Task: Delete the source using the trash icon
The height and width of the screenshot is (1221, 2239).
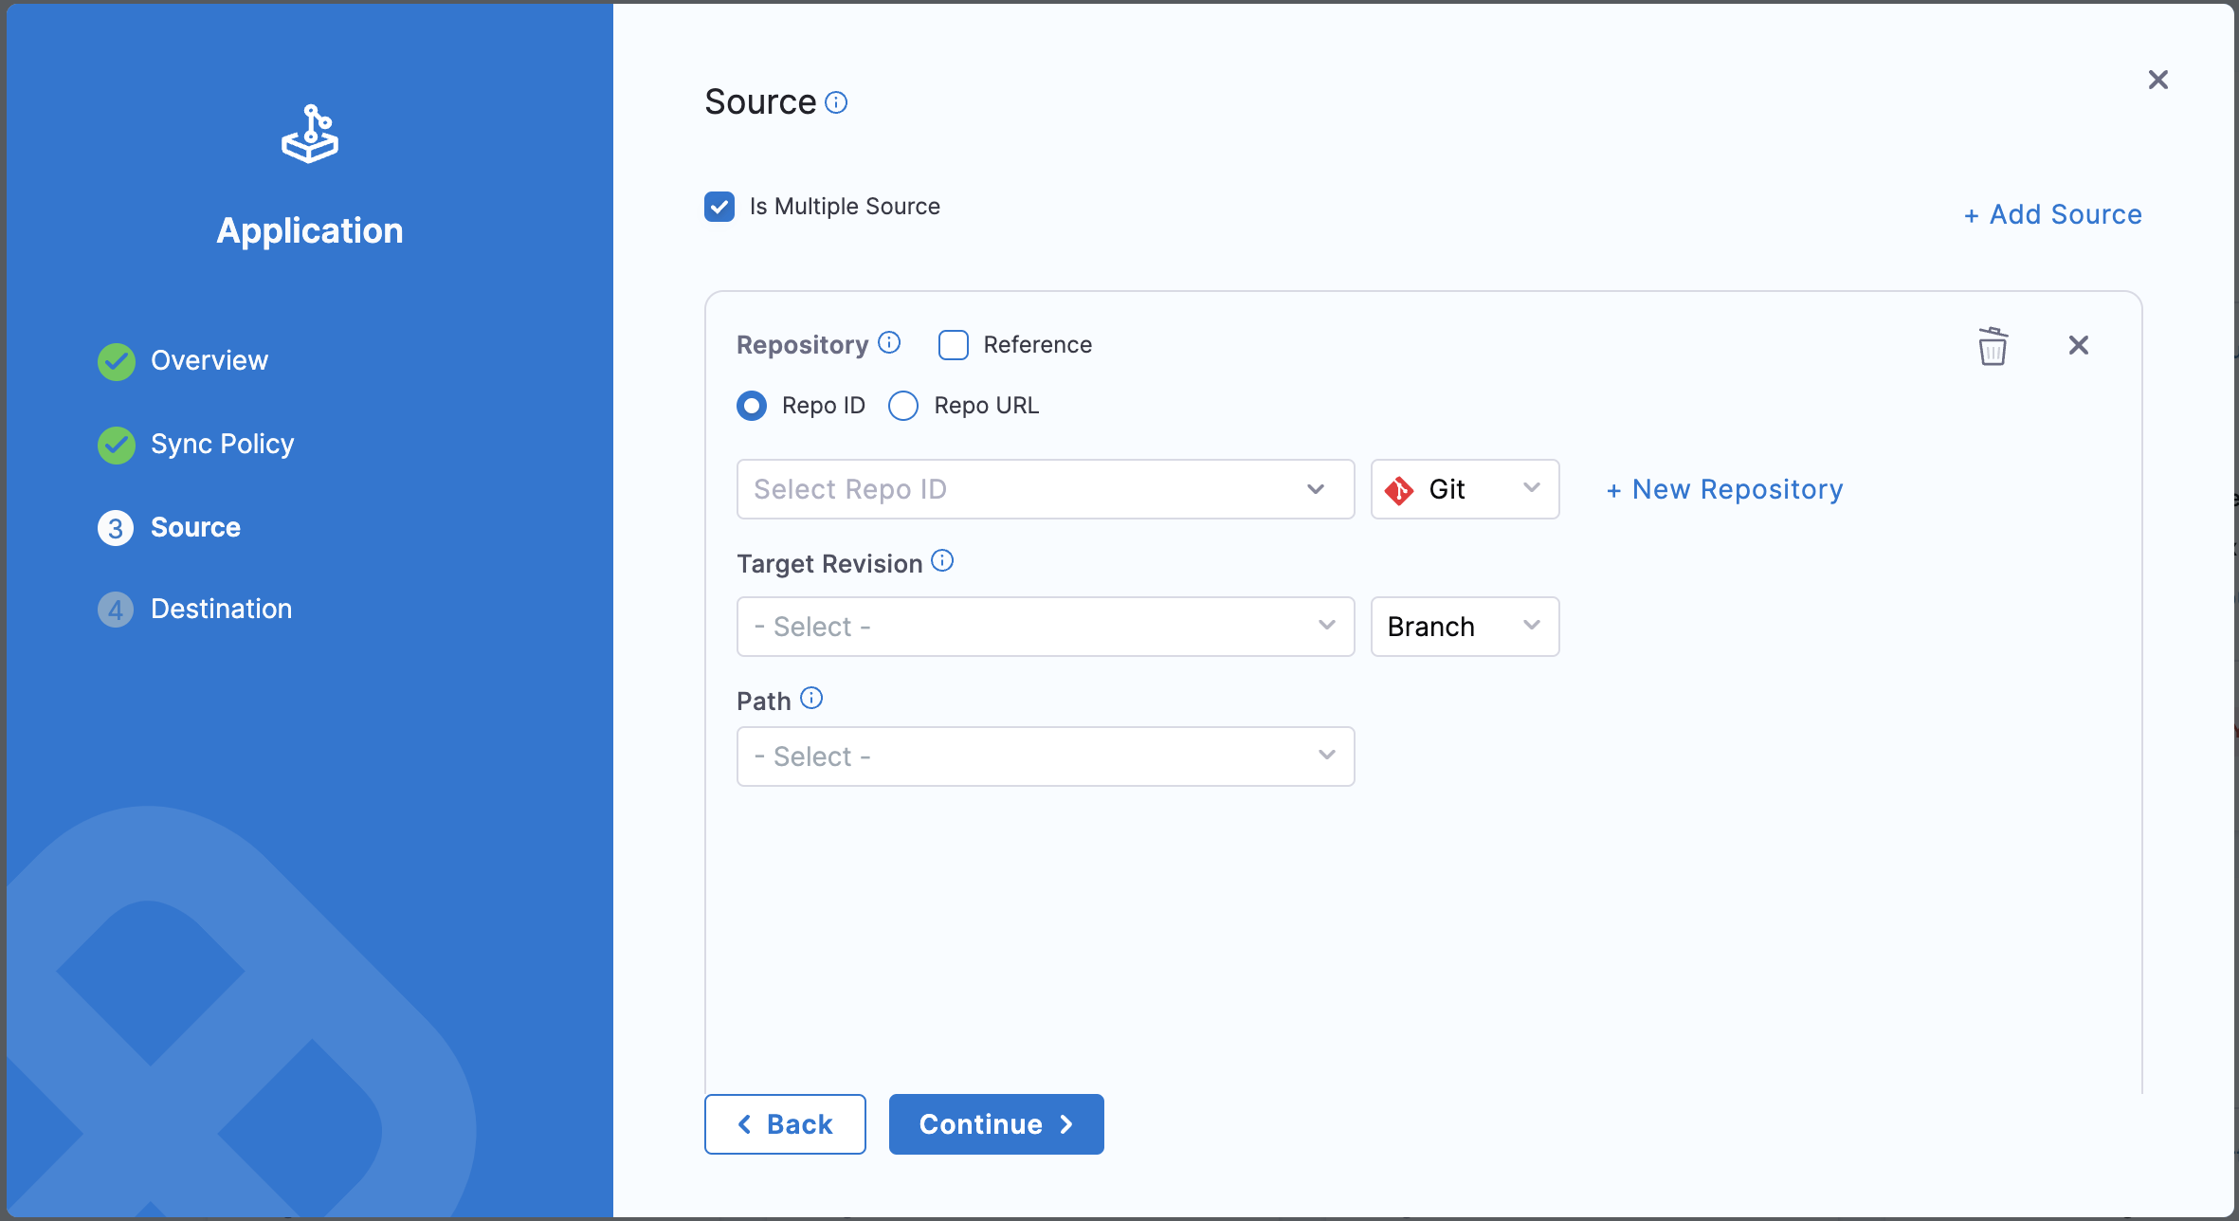Action: coord(1993,345)
